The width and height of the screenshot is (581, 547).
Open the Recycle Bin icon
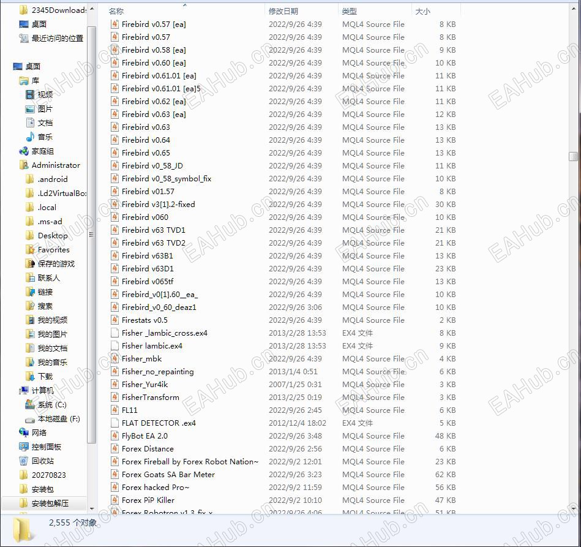(x=24, y=461)
